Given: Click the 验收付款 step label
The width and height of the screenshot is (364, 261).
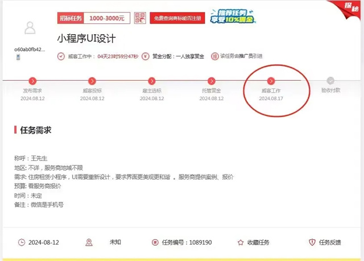Looking at the screenshot, I should pos(330,90).
